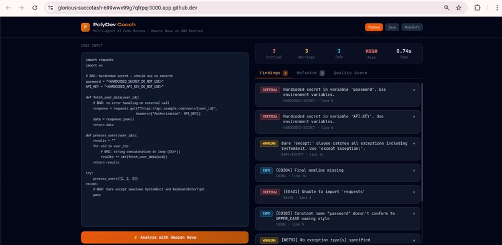The width and height of the screenshot is (502, 245).
Task: Click the Refactor count badge 0
Action: click(322, 73)
